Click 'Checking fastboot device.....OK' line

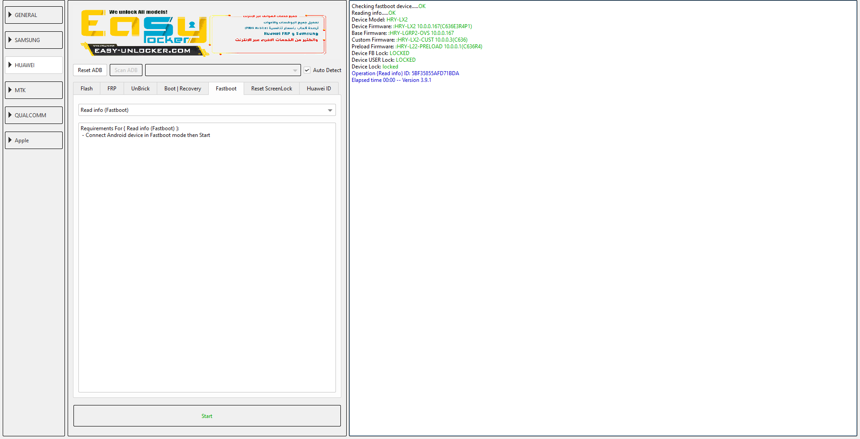point(388,6)
